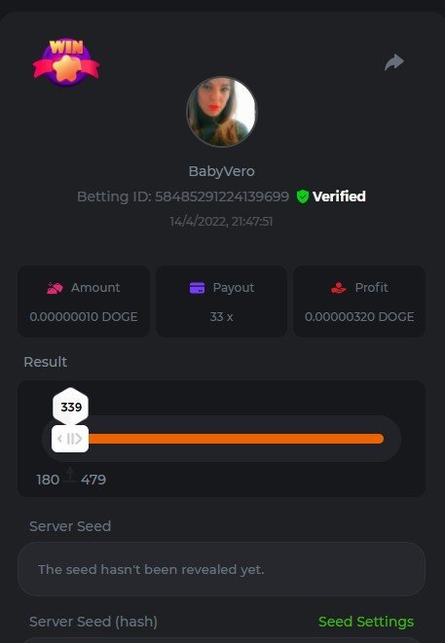
Task: Click the 0.00000010 DOGE amount value
Action: (x=84, y=316)
